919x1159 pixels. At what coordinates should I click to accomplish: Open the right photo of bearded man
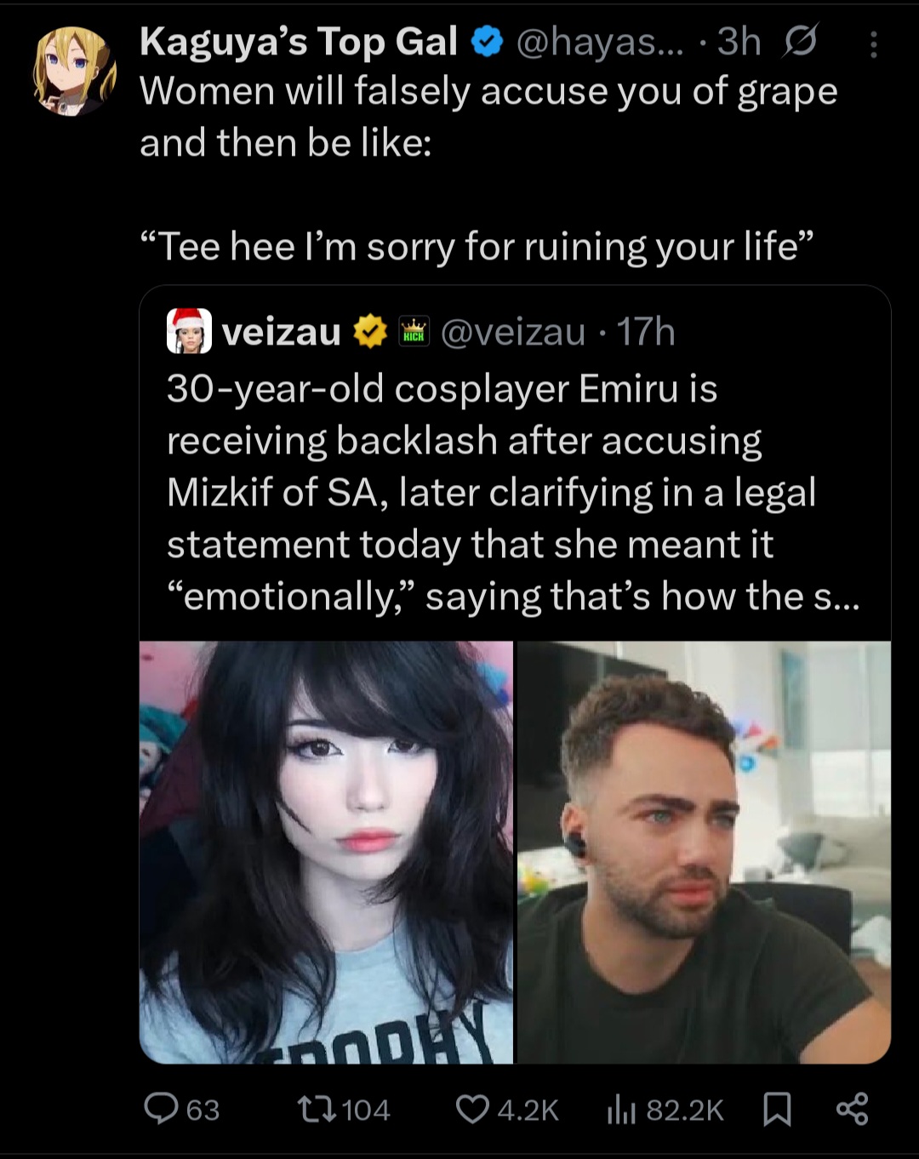point(704,852)
